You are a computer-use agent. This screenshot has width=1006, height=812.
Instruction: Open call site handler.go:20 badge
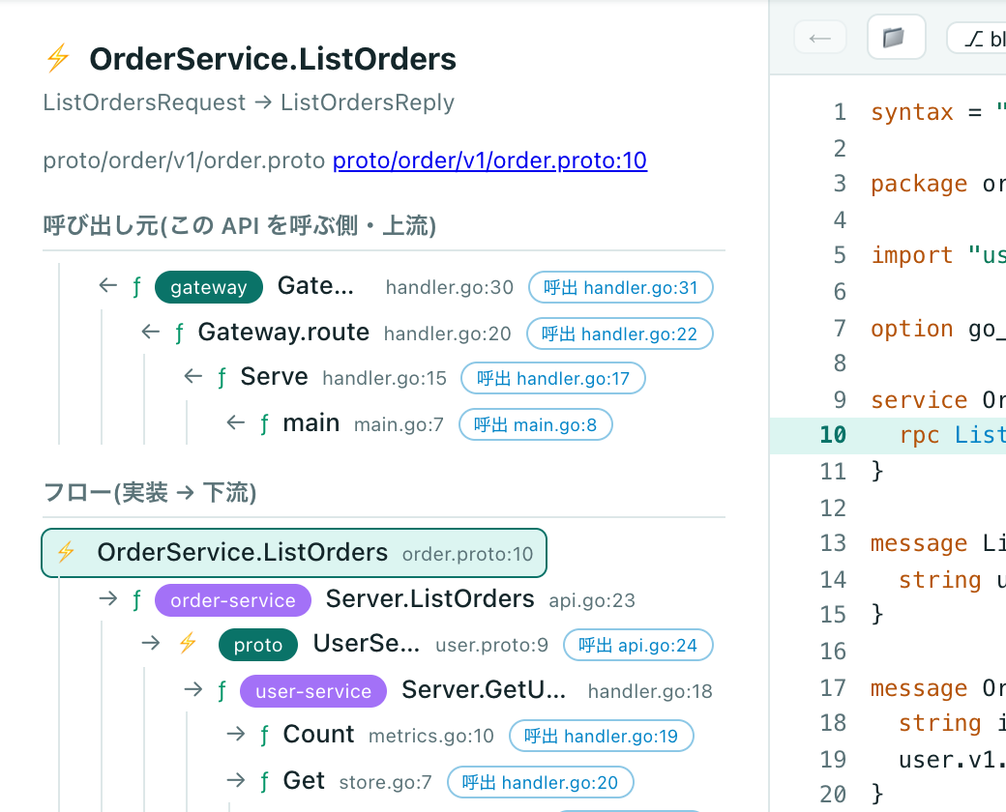coord(540,782)
